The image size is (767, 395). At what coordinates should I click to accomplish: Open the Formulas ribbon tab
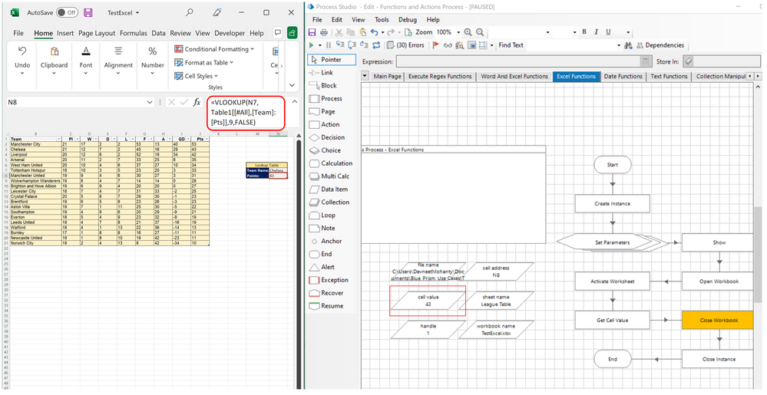point(133,33)
